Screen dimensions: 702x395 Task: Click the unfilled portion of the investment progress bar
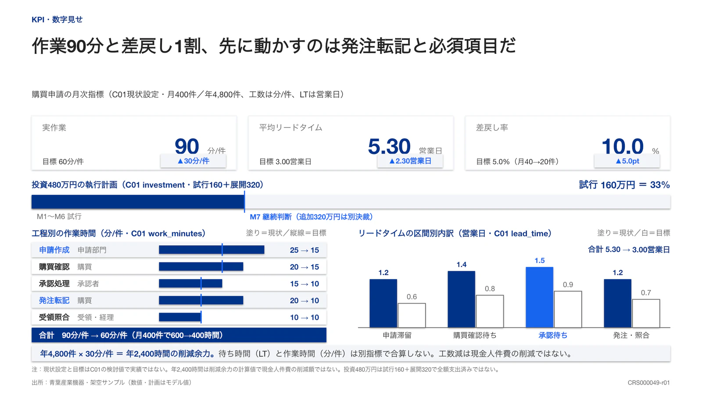click(458, 202)
